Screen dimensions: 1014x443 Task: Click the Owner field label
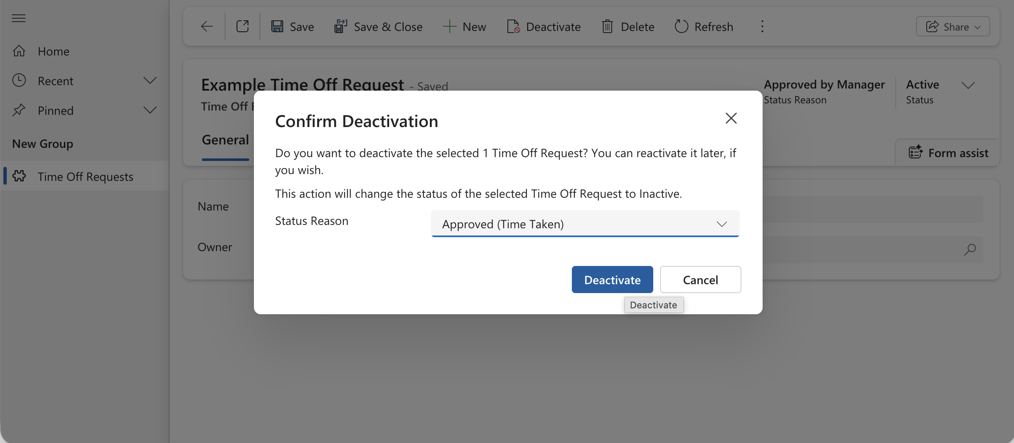(215, 247)
